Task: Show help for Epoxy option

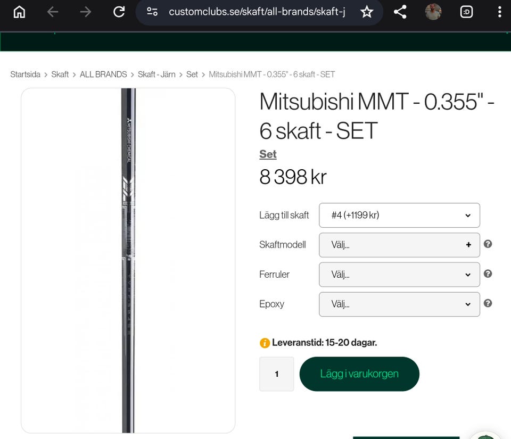Action: coord(488,303)
